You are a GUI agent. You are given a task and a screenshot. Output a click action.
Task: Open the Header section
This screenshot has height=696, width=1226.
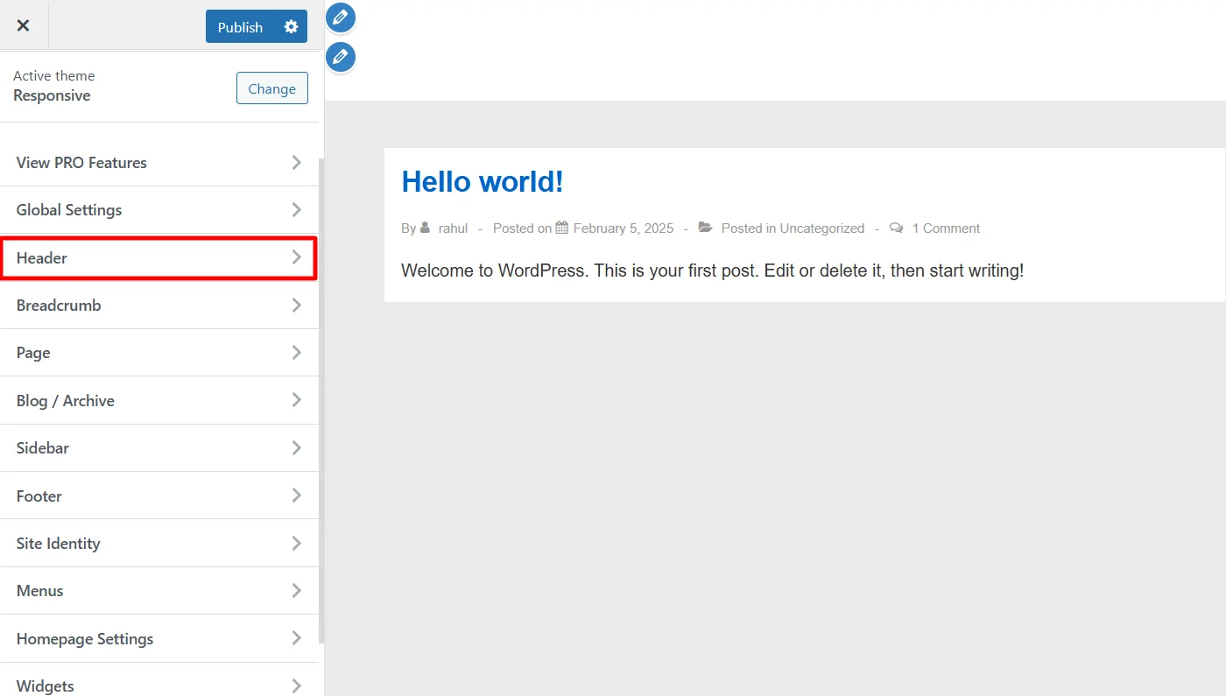[x=159, y=257]
